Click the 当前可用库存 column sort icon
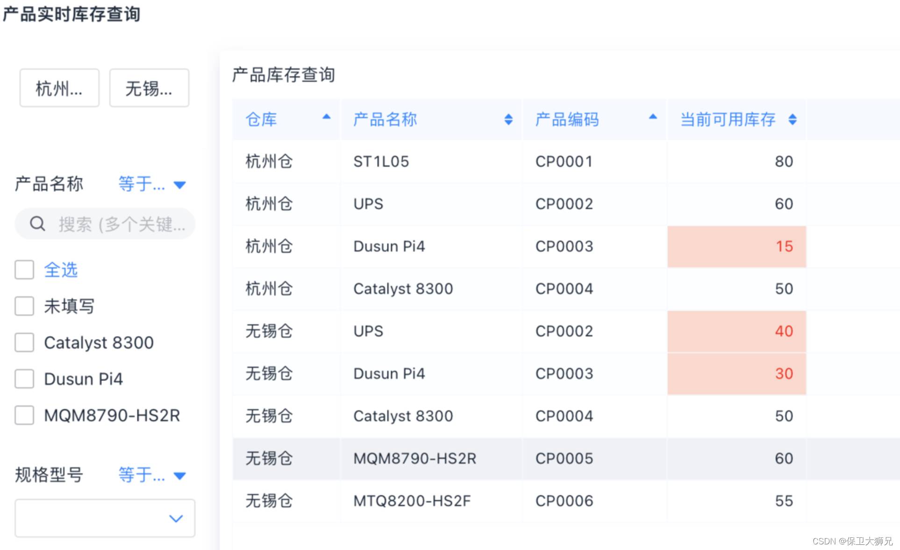This screenshot has height=550, width=900. (x=792, y=120)
